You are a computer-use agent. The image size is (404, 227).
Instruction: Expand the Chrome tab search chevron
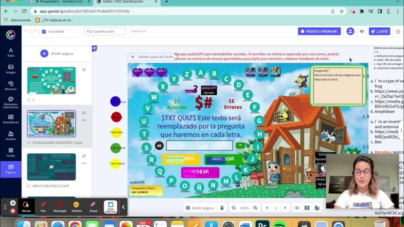pos(398,2)
